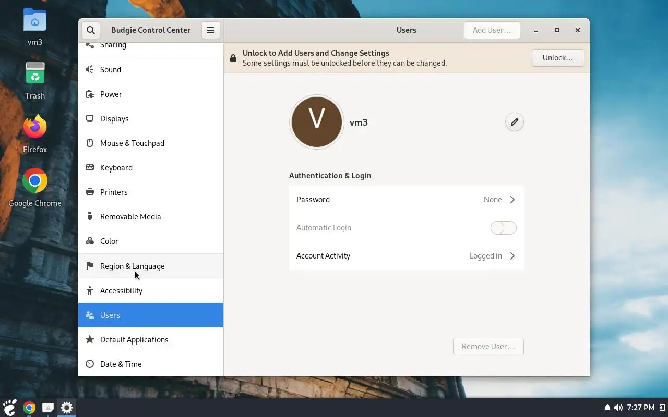The image size is (668, 417).
Task: Click the Add User… button
Action: pyautogui.click(x=492, y=30)
